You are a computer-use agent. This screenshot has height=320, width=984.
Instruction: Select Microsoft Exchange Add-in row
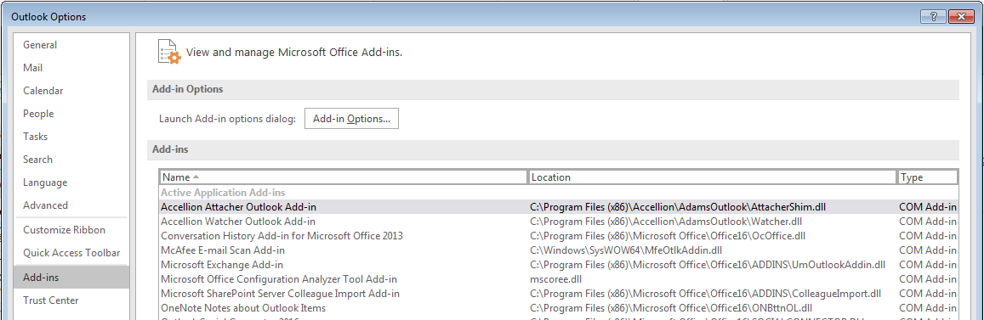pyautogui.click(x=559, y=264)
